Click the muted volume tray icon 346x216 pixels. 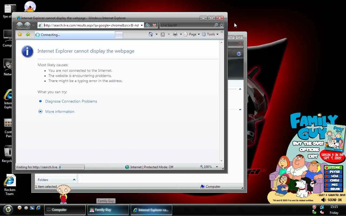click(322, 212)
